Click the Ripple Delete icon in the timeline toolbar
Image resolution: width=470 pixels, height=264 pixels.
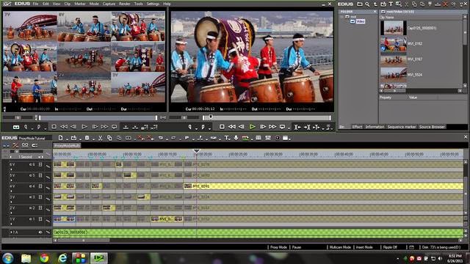point(150,138)
